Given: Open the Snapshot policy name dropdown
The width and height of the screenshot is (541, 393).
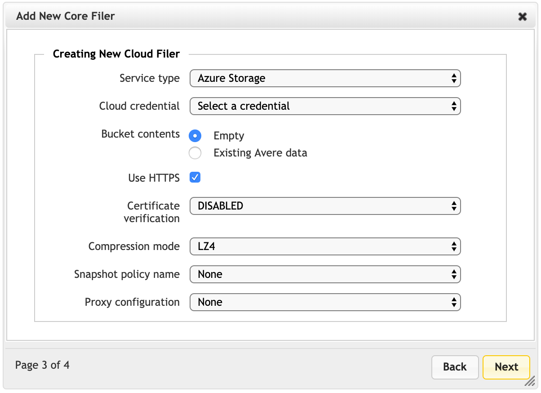Looking at the screenshot, I should [325, 274].
